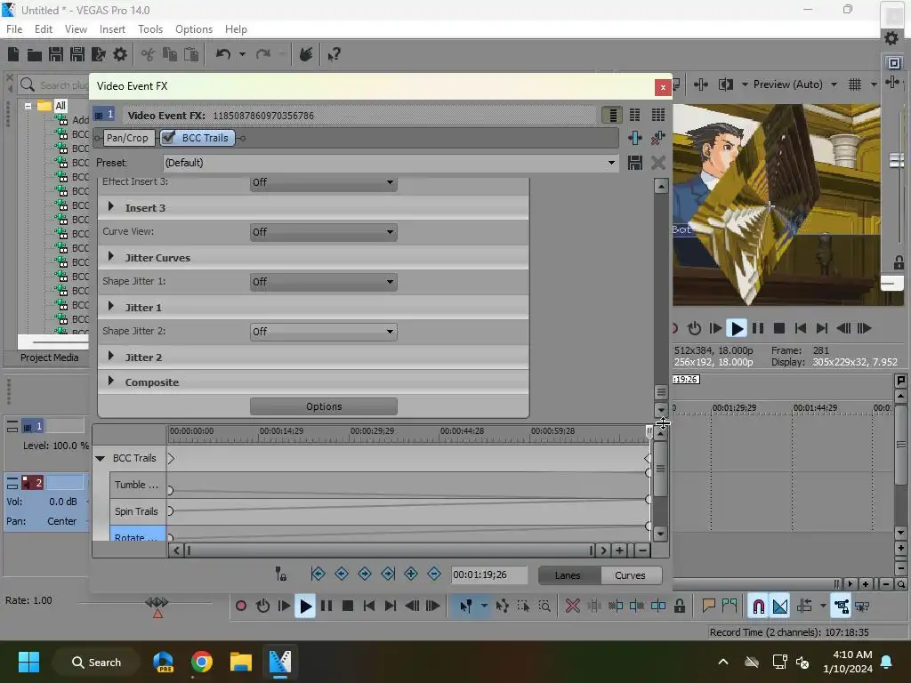
Task: Click the Undo arrow in the toolbar
Action: tap(223, 54)
